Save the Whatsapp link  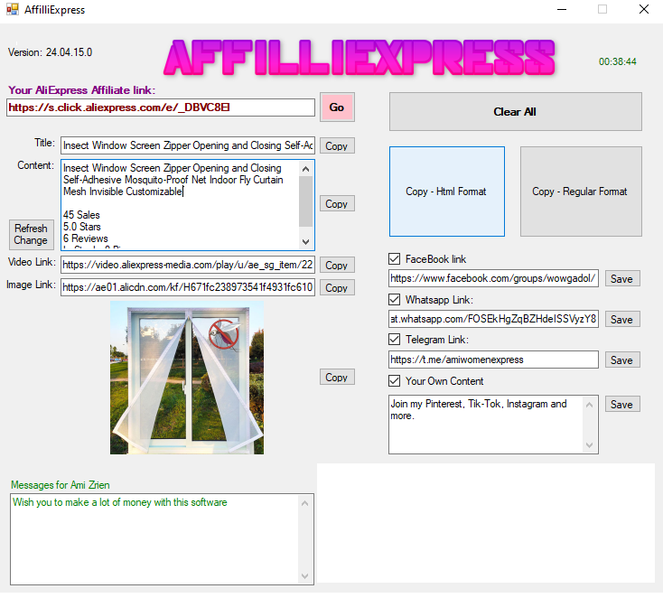[622, 319]
